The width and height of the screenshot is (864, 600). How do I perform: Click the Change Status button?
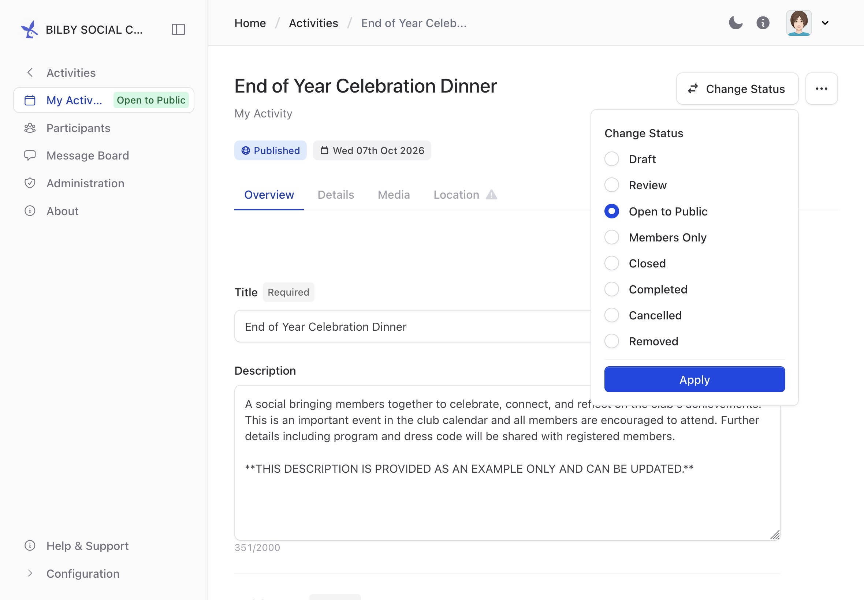pyautogui.click(x=737, y=89)
